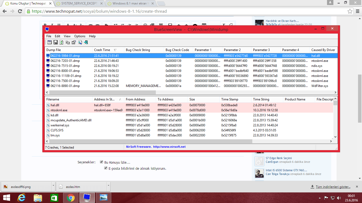The width and height of the screenshot is (362, 203).
Task: Select dump file 062116-11109-01.dmp
Action: [191, 76]
